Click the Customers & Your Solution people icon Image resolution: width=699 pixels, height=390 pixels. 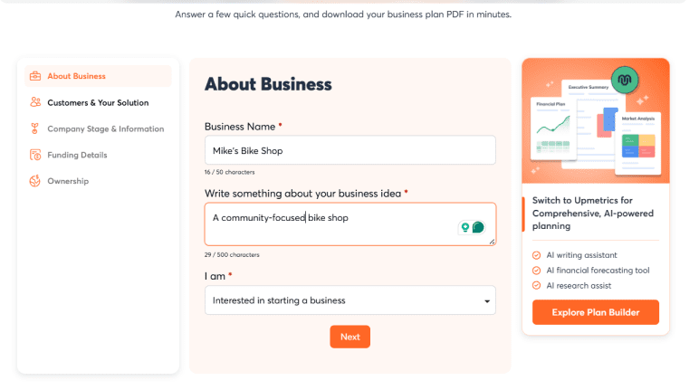coord(34,102)
